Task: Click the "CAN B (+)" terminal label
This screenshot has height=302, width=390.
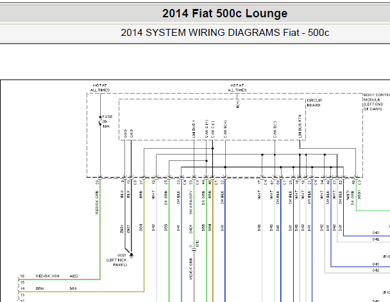Action: pos(225,129)
